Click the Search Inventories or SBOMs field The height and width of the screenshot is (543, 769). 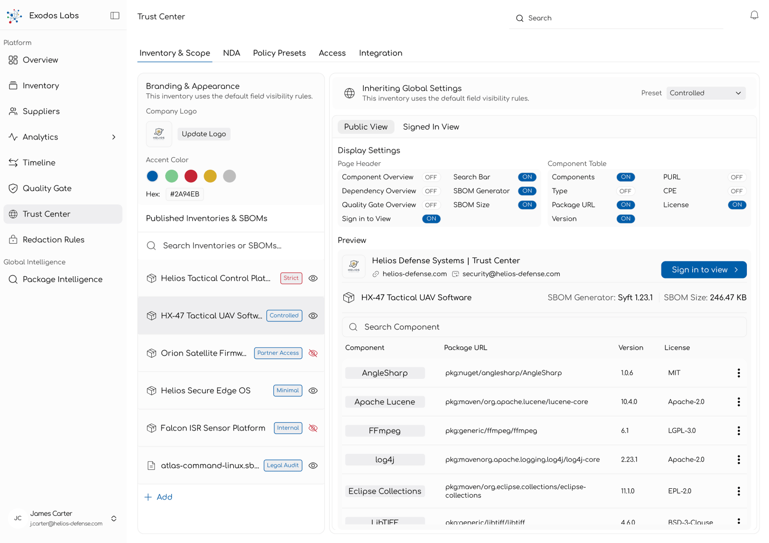[x=231, y=246]
